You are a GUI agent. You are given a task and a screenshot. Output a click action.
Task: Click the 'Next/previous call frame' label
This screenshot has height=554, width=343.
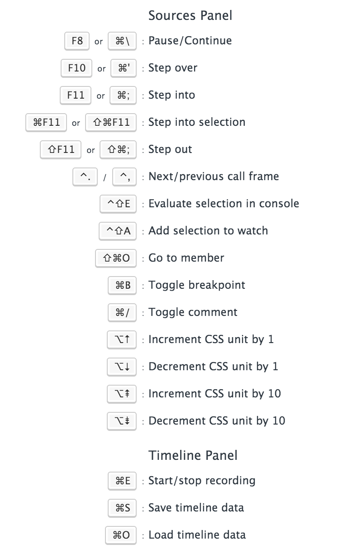coord(214,177)
